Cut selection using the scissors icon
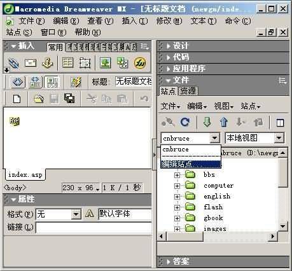This screenshot has height=271, width=292. [x=92, y=99]
